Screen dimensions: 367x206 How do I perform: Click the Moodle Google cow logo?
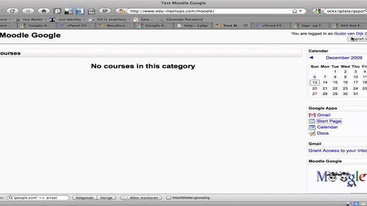[341, 178]
